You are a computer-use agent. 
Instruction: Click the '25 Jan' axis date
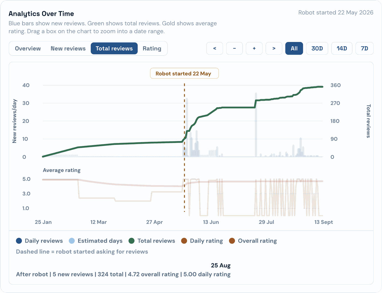click(x=43, y=222)
